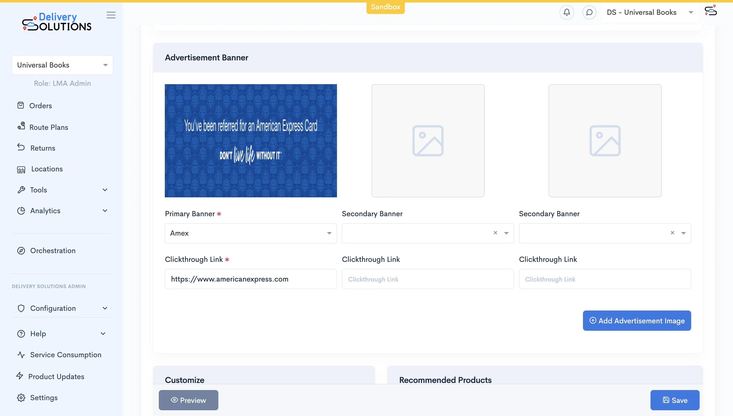Open the Locations menu item

click(x=47, y=169)
